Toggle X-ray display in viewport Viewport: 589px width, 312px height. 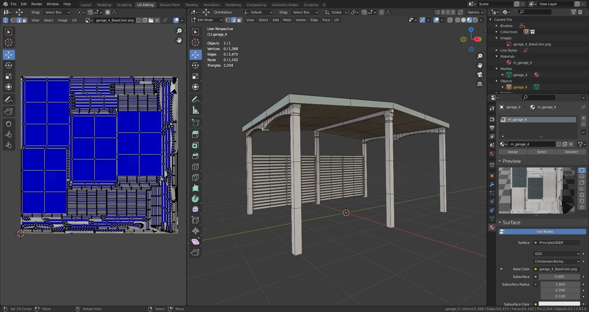(x=450, y=20)
